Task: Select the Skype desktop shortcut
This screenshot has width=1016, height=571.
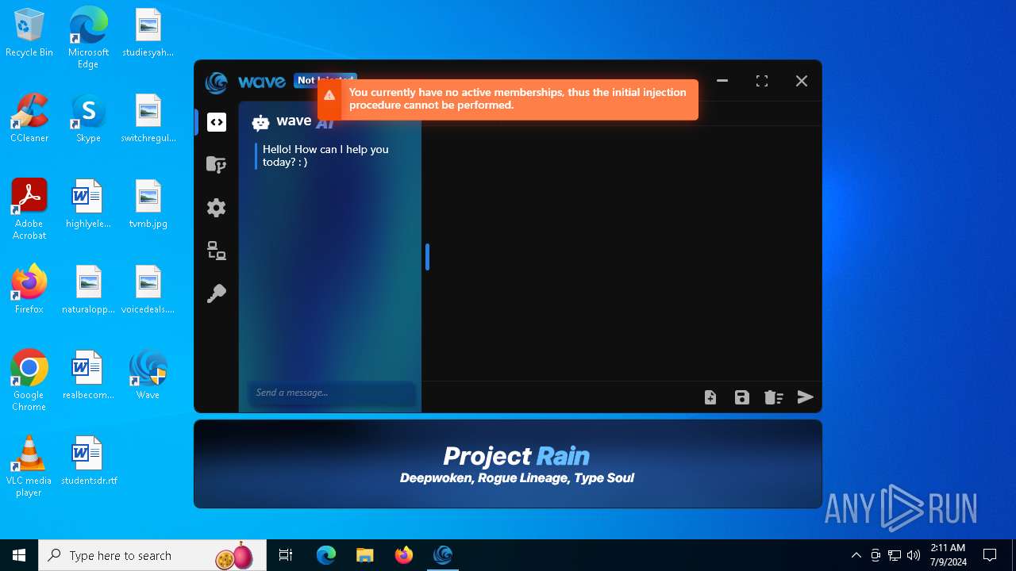Action: point(88,119)
